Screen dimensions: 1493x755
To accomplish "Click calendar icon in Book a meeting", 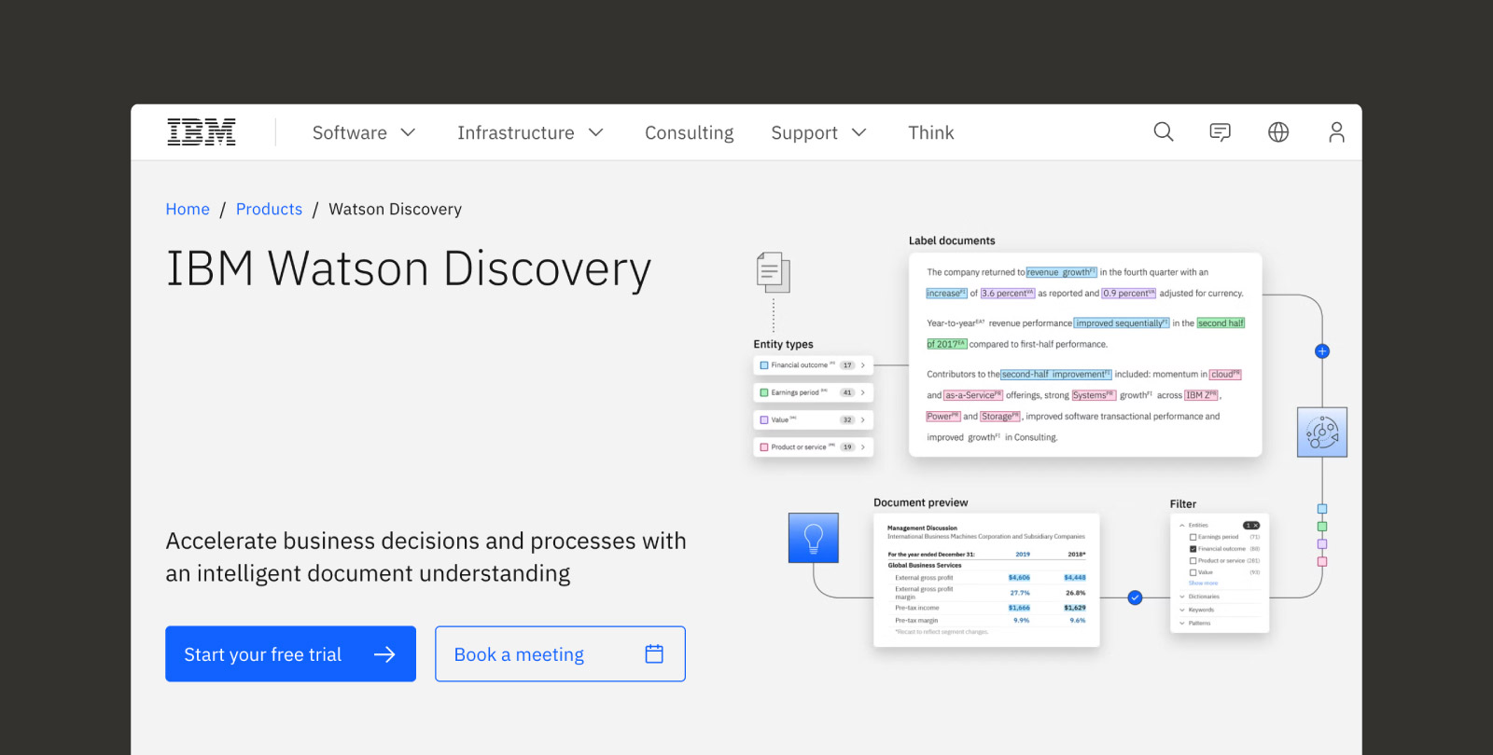I will 654,654.
